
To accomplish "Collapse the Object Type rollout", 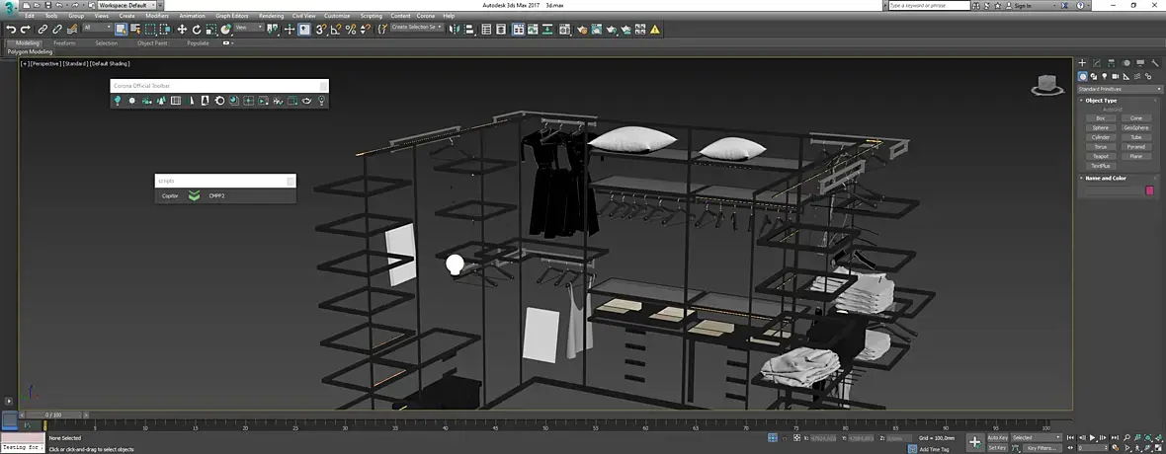I will [x=1100, y=101].
